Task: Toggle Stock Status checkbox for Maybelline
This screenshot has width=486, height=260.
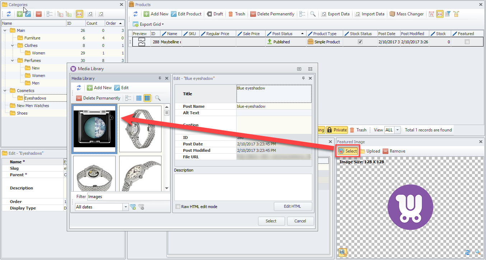Action: click(x=360, y=42)
